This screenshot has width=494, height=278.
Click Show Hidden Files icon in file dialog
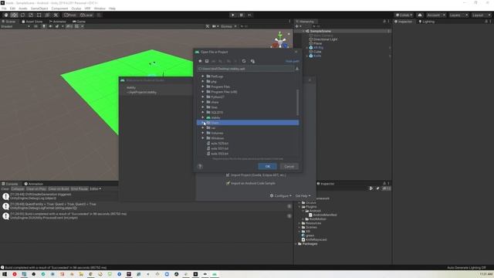coord(252,61)
